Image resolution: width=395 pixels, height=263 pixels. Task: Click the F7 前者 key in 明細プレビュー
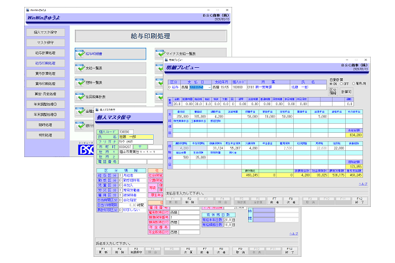pyautogui.click(x=274, y=201)
